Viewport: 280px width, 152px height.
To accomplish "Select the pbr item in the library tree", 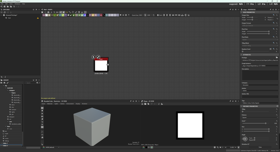I will 13,114.
